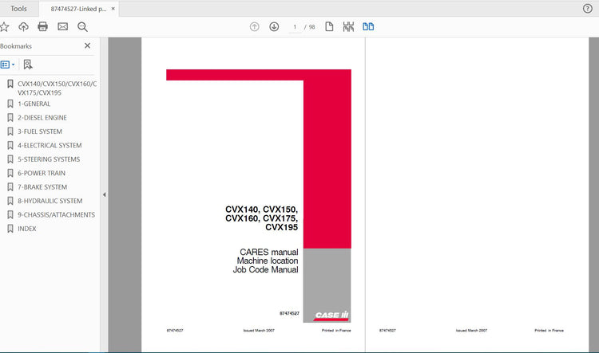Screen dimensions: 599x353
Task: Click bookmark icon beside 1-GENERAL
Action: point(10,104)
